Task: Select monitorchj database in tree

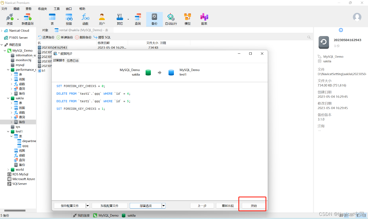Action: [23, 60]
